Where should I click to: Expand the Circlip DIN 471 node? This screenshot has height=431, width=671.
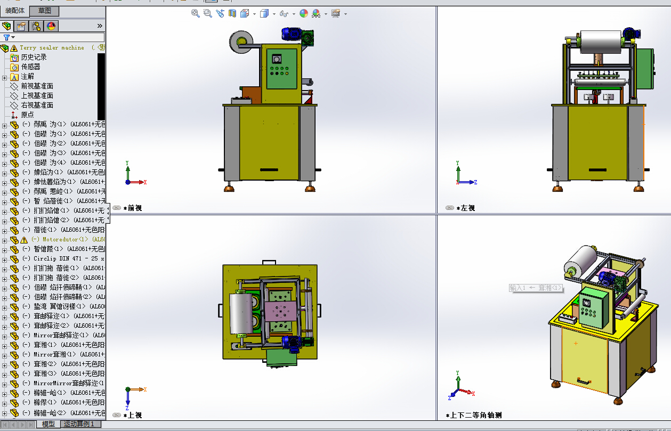pos(5,259)
